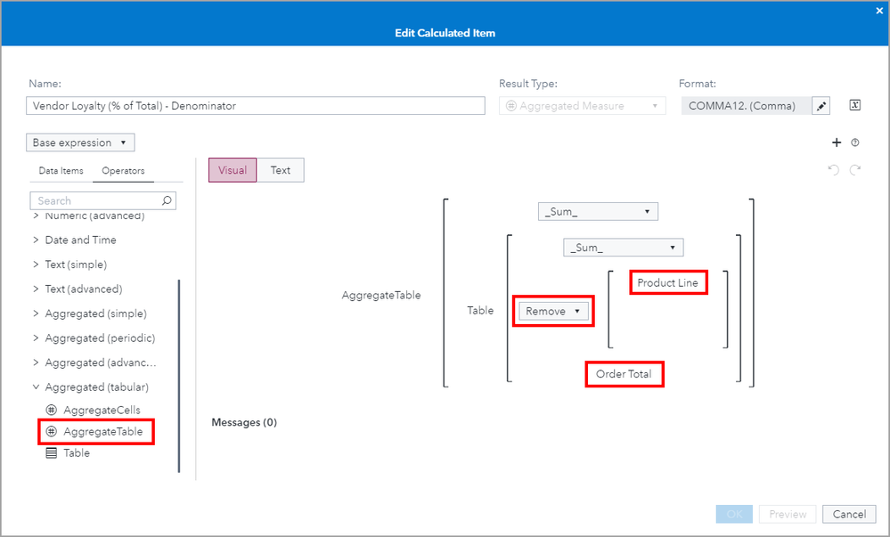Switch to Visual expression mode
890x537 pixels.
coord(232,170)
